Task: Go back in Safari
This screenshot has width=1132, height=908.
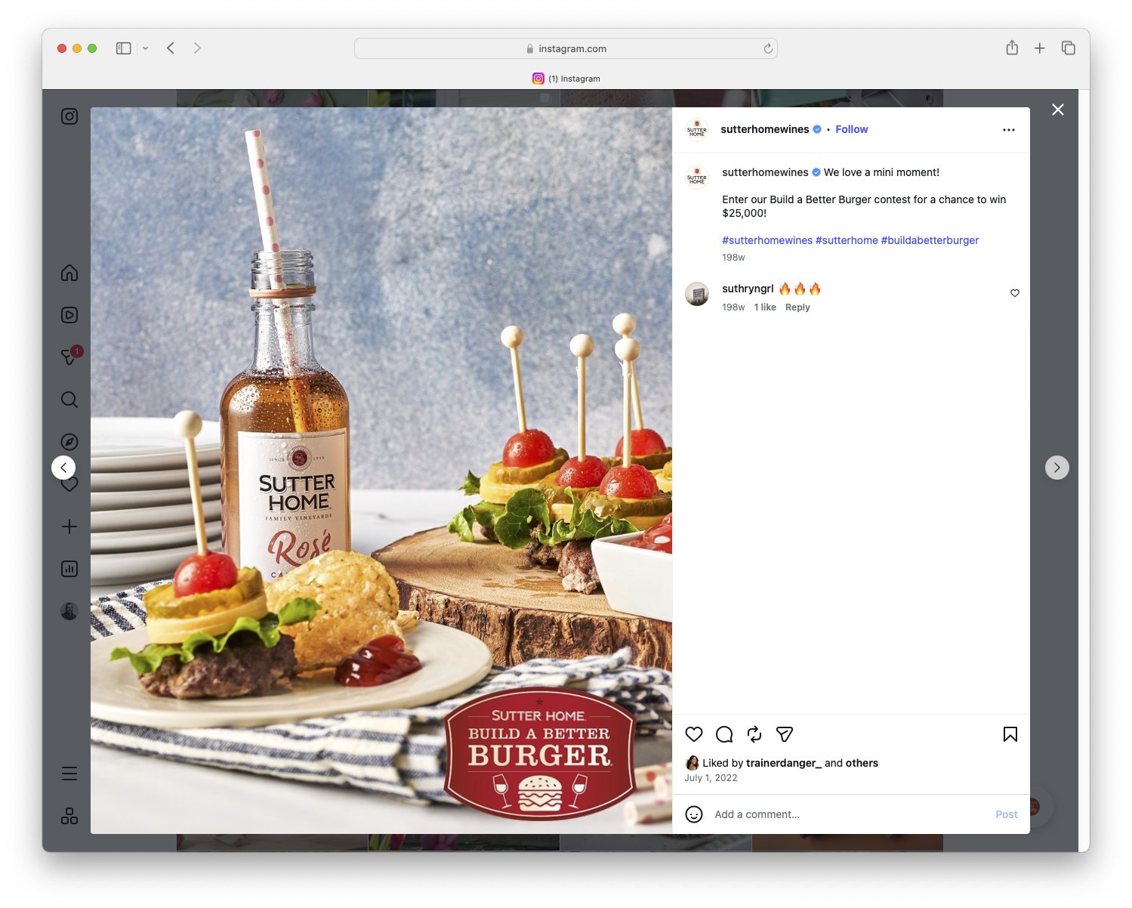Action: tap(171, 48)
